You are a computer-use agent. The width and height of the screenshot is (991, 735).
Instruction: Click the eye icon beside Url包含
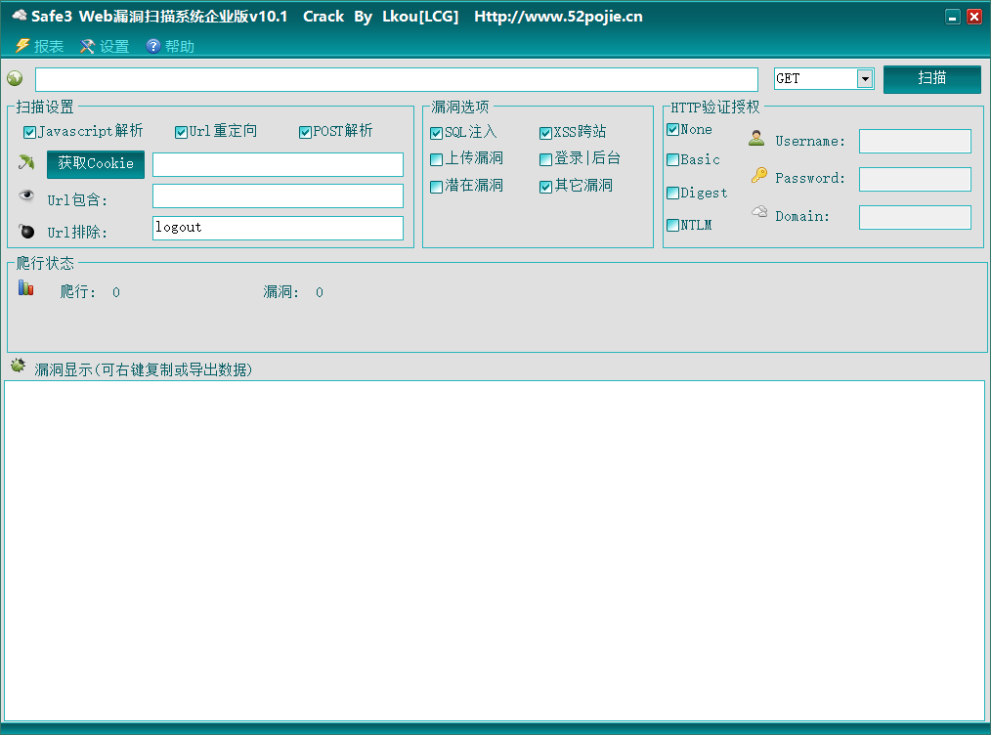[26, 196]
